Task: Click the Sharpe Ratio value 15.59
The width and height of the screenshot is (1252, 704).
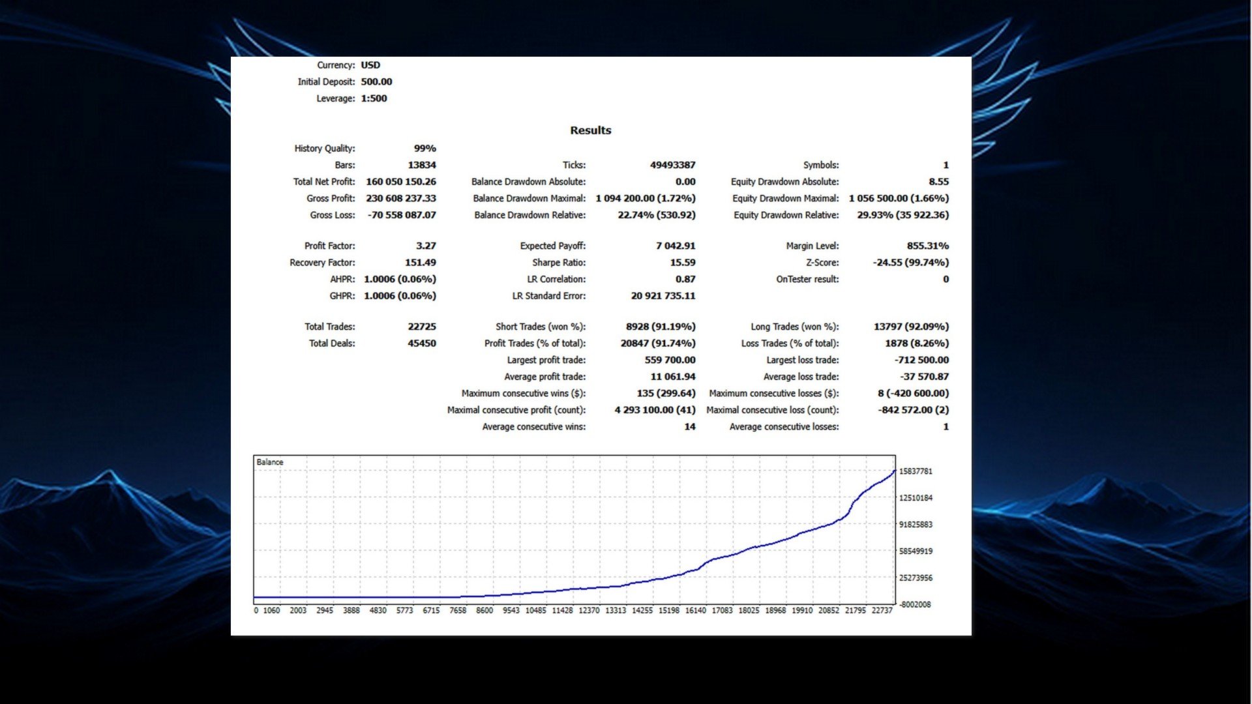Action: [x=682, y=263]
